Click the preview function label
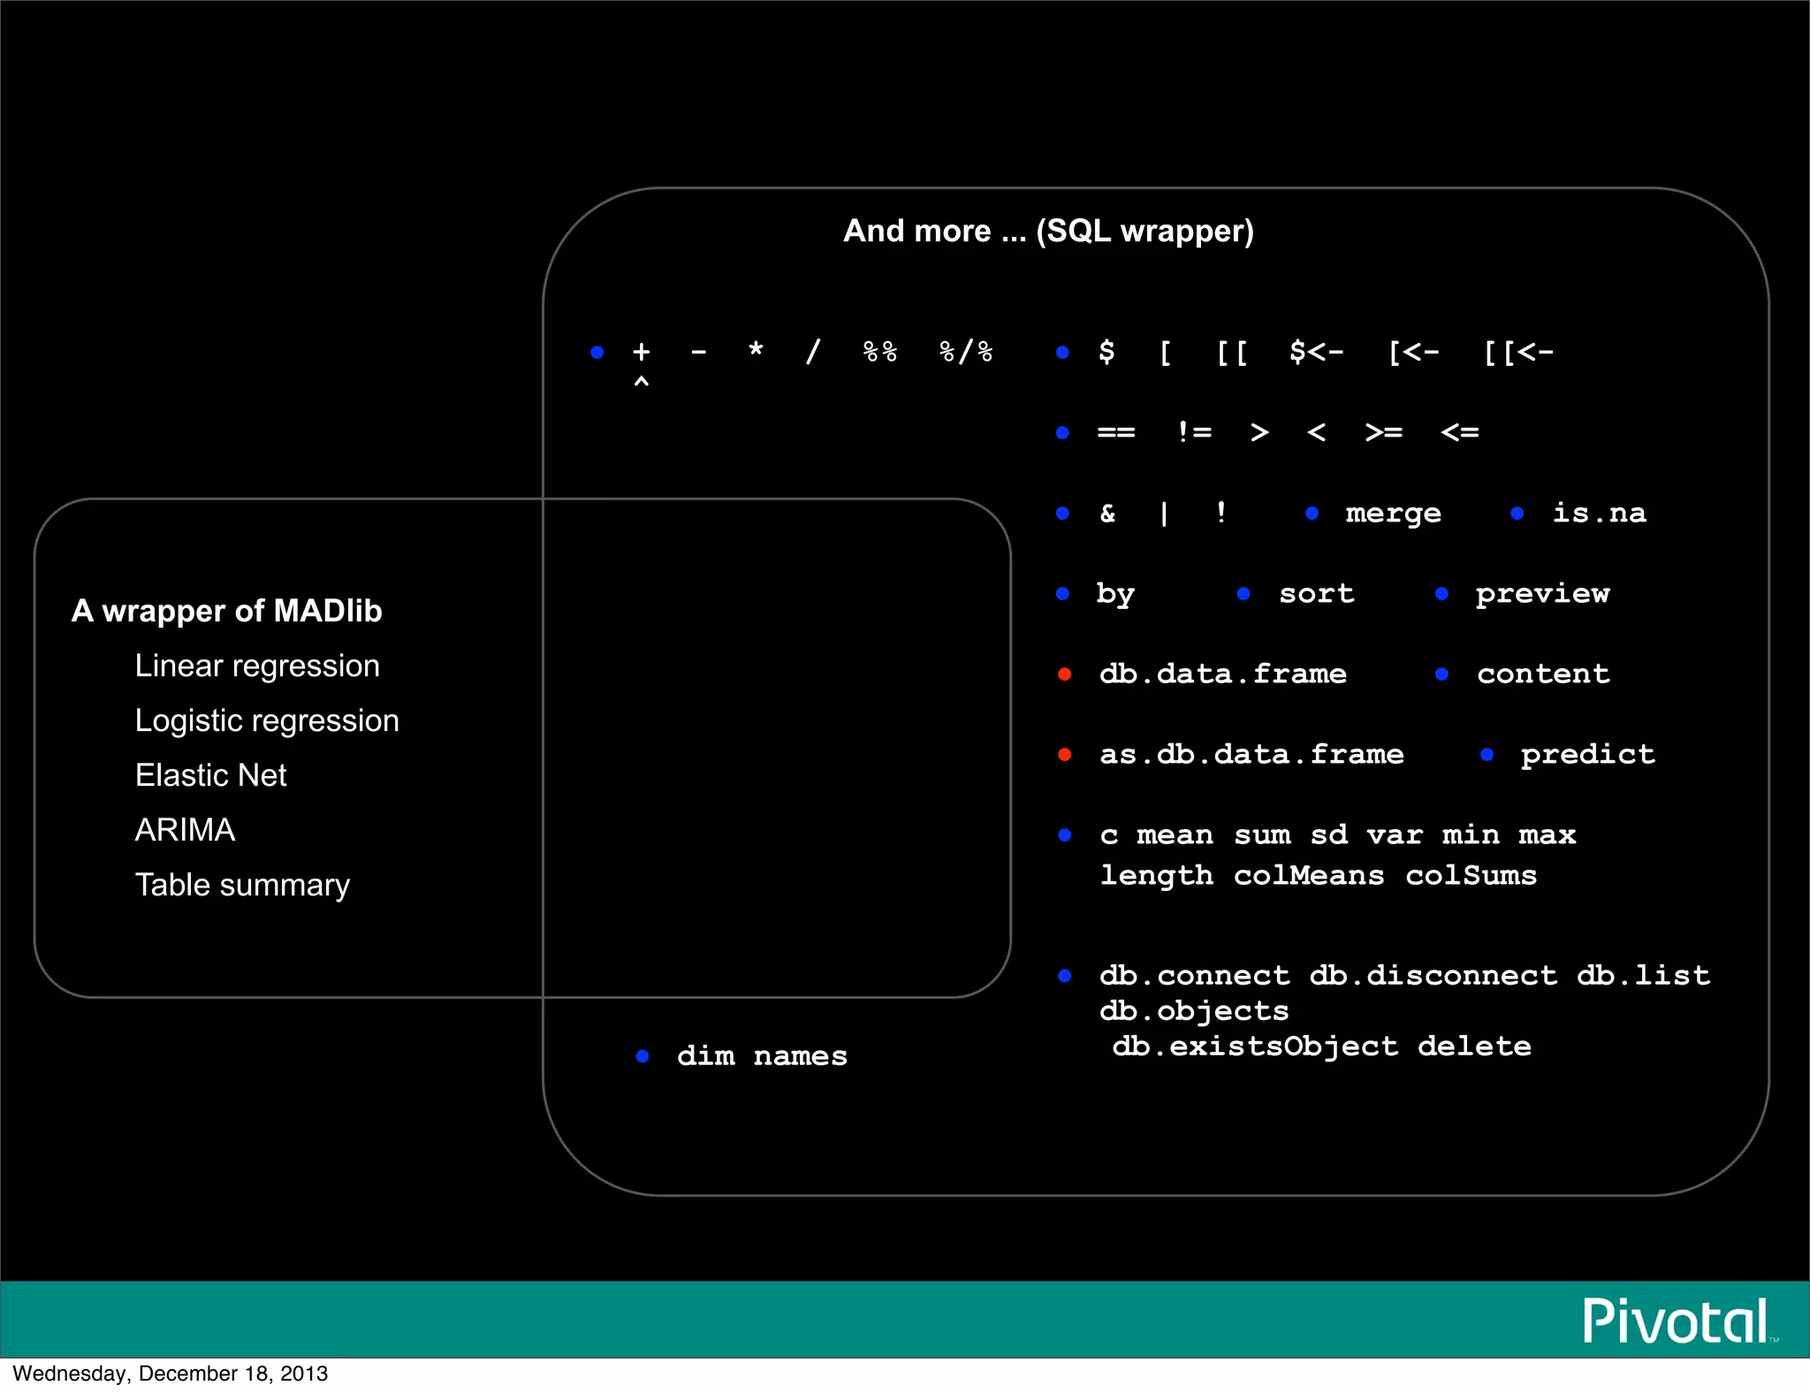 (1542, 594)
